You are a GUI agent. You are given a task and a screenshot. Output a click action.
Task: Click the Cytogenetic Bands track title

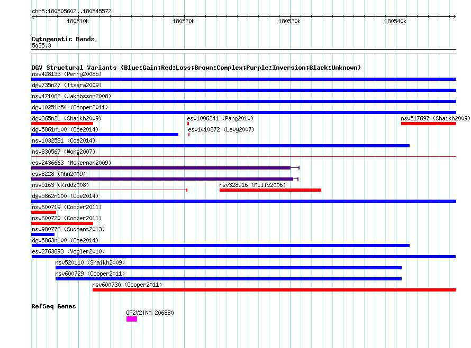point(63,39)
